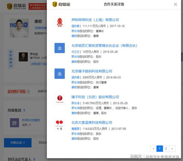Click the 启信宝 site logo in background page
The width and height of the screenshot is (183, 161).
(x=17, y=6)
